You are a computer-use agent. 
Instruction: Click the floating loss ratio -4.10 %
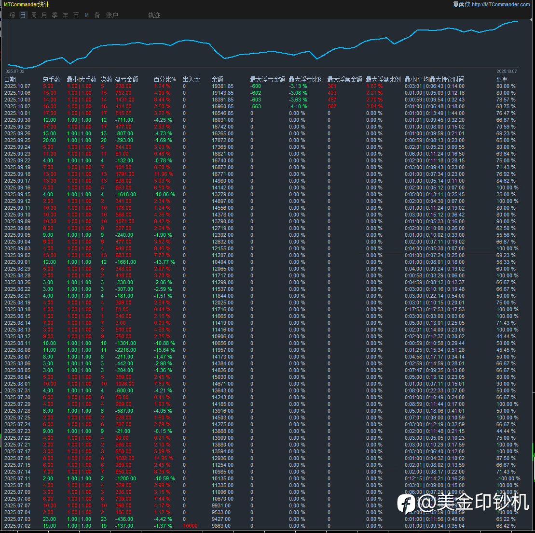pyautogui.click(x=298, y=106)
